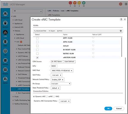Click the LAN breadcrumb link
Viewport: 128px width, 114px height.
(49, 11)
